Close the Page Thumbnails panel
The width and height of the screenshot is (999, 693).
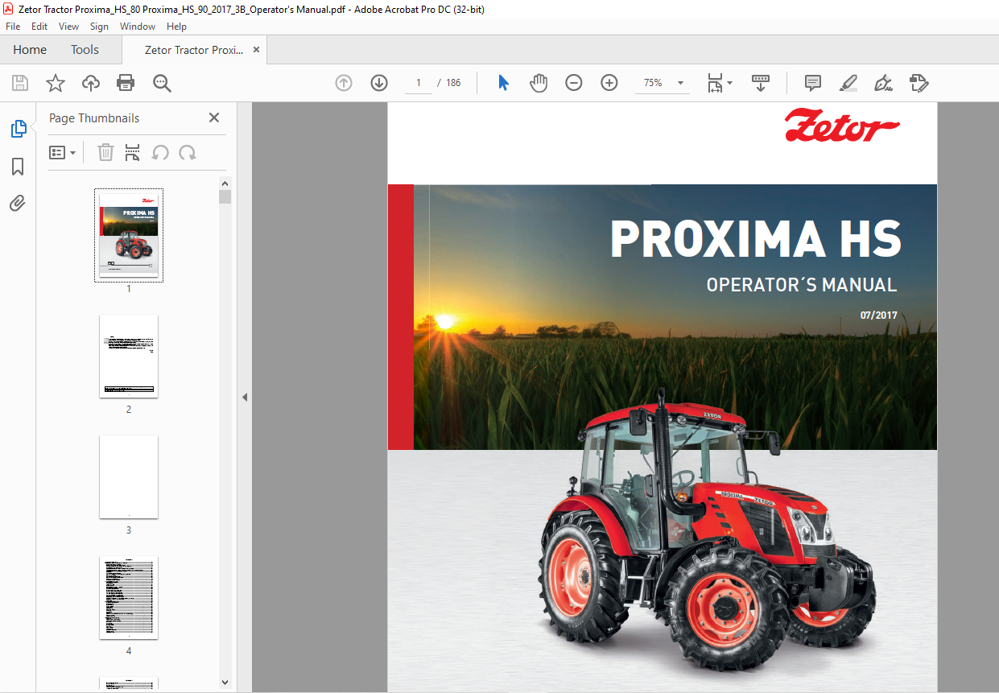tap(214, 118)
